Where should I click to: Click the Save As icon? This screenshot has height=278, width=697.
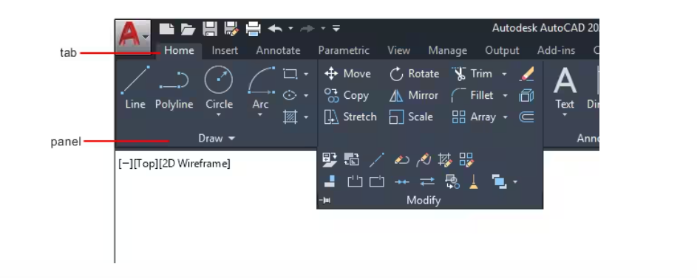(x=231, y=29)
